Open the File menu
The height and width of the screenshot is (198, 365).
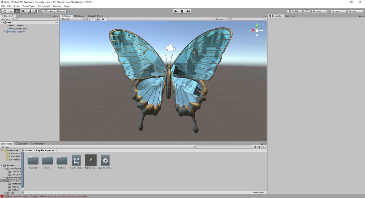[x=3, y=6]
